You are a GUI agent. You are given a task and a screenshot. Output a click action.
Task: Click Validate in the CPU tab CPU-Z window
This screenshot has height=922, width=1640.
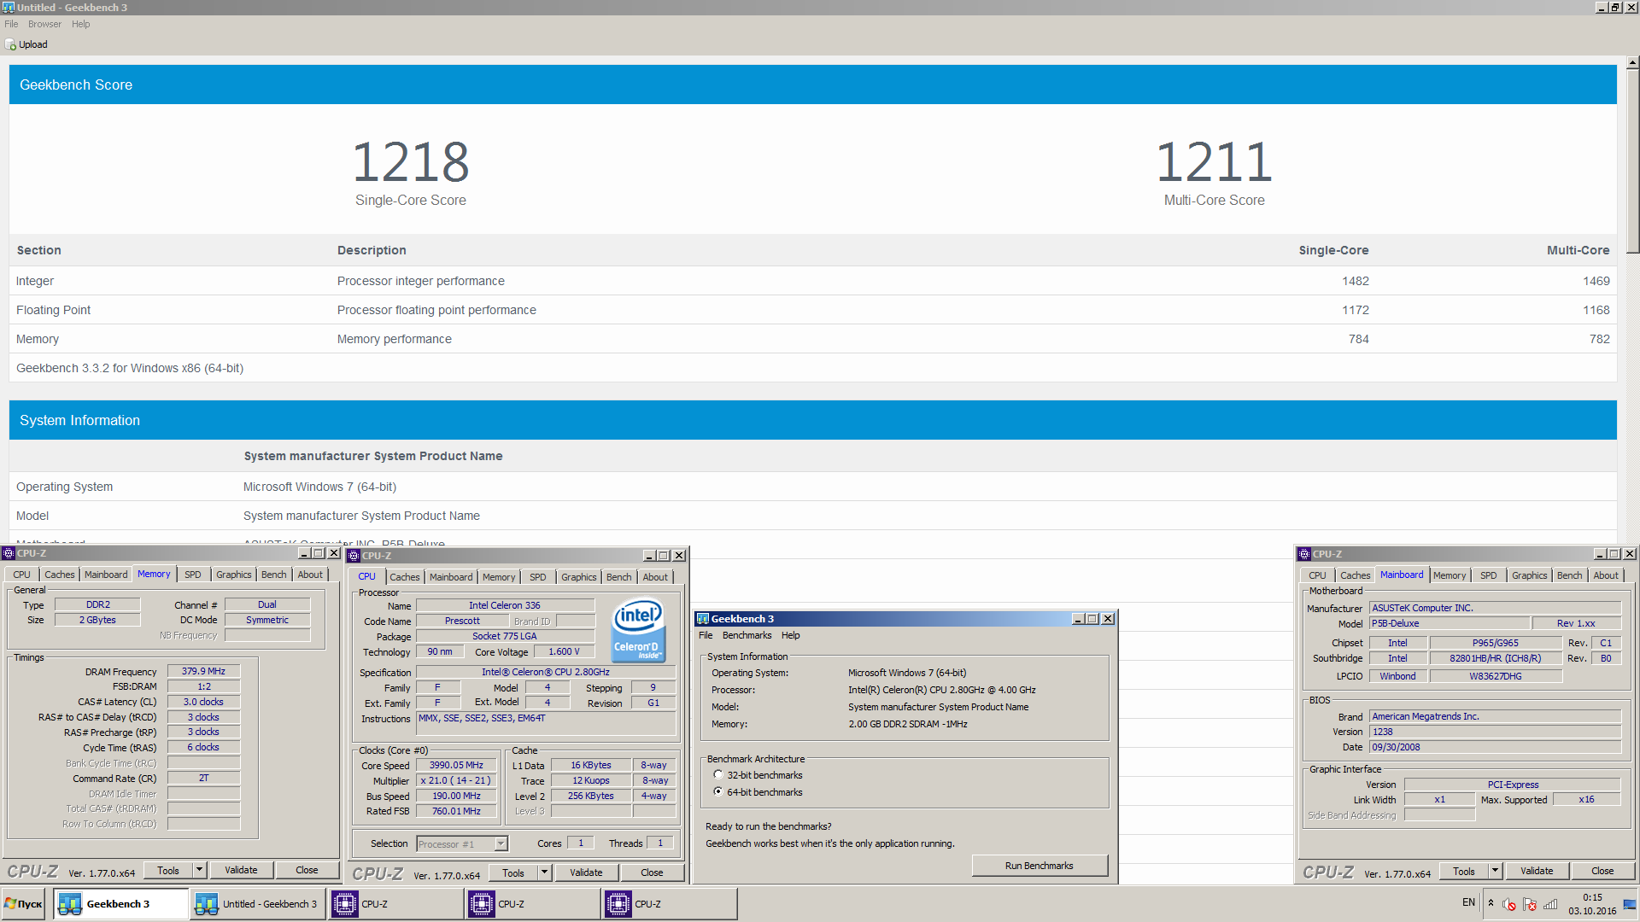point(586,872)
